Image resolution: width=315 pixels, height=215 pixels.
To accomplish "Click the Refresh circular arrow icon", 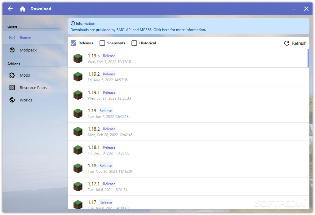I will coord(287,43).
